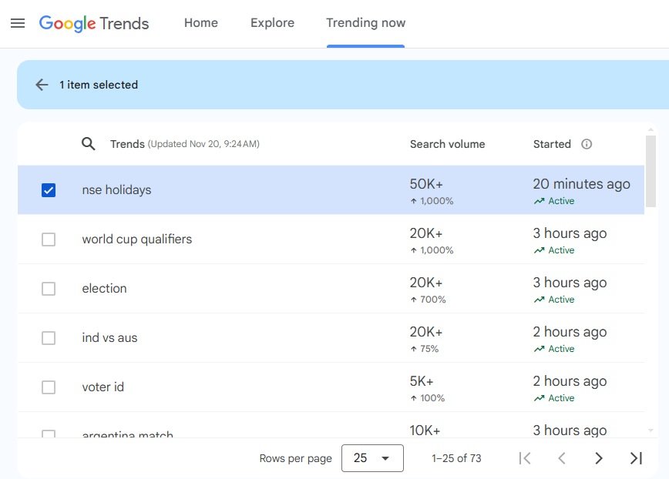Sort by the Search volume column header

pyautogui.click(x=447, y=144)
